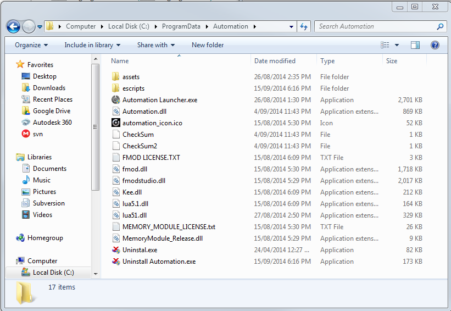Select FMOD LICENSE.TXT file
This screenshot has height=311, width=451.
pyautogui.click(x=151, y=158)
